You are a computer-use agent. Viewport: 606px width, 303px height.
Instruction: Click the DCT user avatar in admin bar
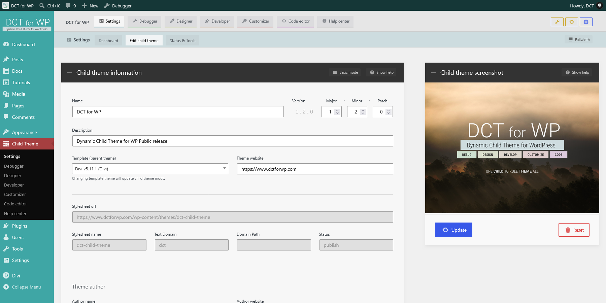tap(600, 5)
